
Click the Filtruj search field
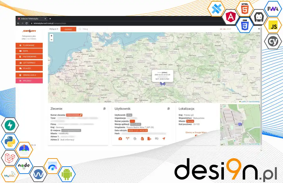pyautogui.click(x=87, y=29)
